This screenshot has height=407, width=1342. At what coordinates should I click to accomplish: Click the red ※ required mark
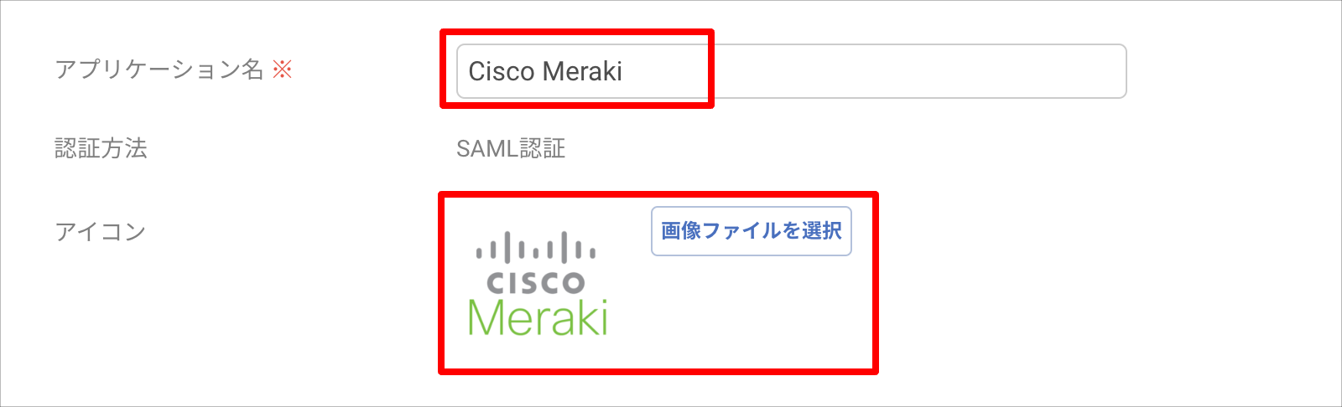[x=283, y=70]
